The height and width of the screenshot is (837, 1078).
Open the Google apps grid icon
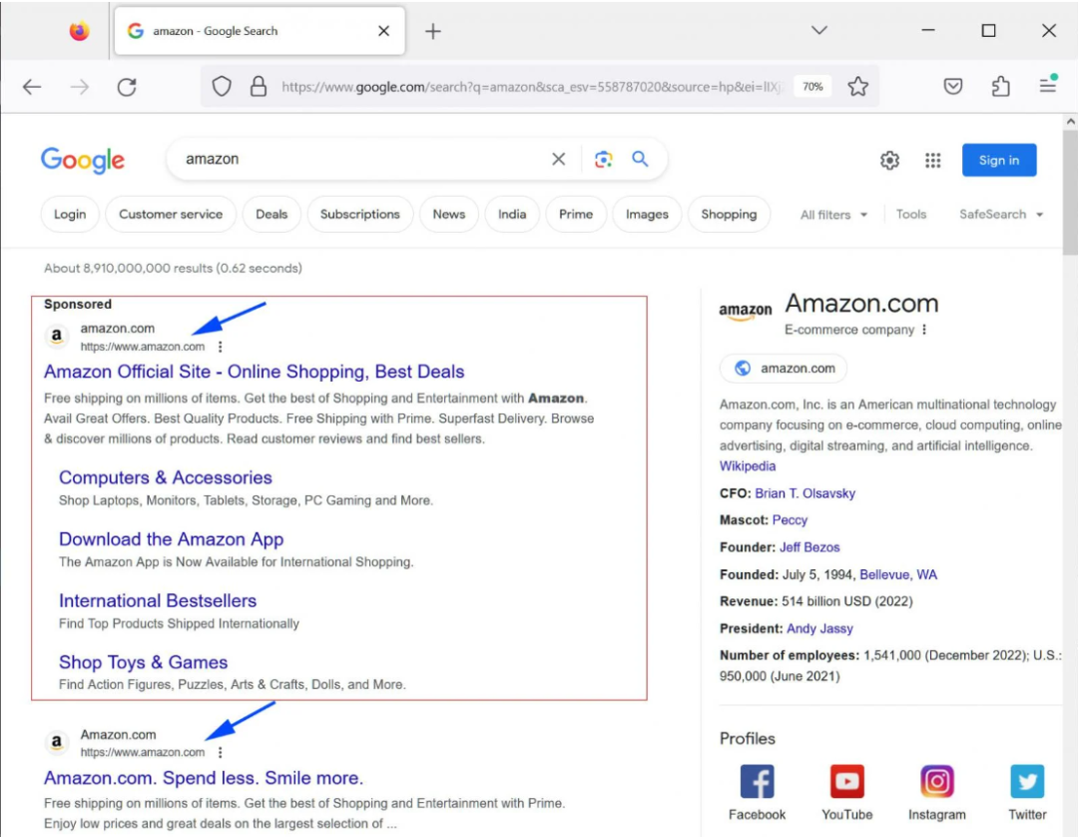click(x=933, y=160)
